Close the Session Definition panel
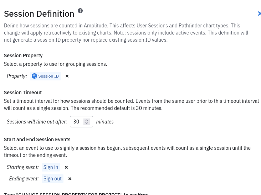 (x=259, y=14)
